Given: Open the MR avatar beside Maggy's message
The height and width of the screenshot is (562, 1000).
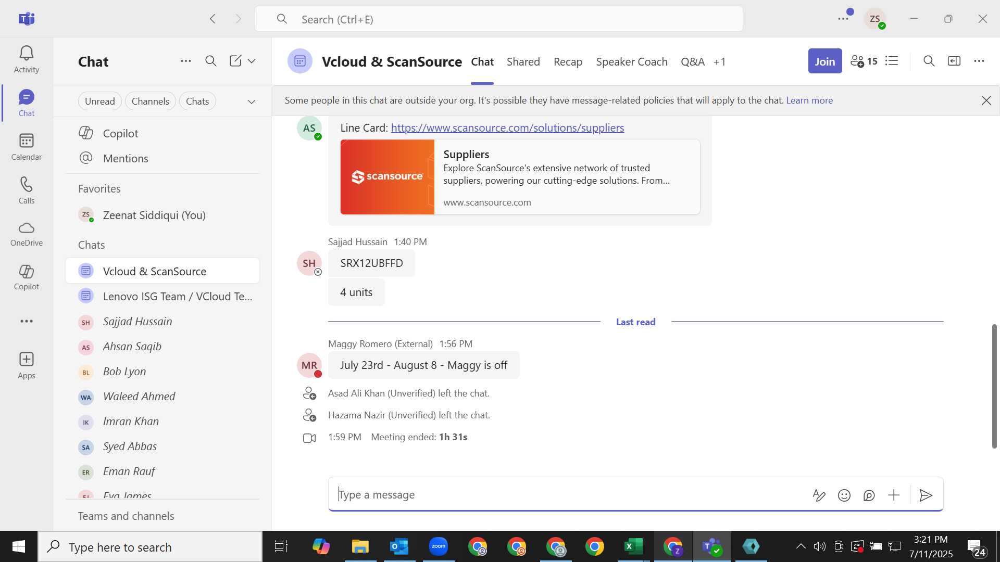Looking at the screenshot, I should click(x=309, y=365).
